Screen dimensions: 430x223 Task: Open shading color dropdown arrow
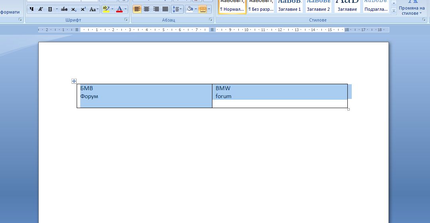point(196,9)
